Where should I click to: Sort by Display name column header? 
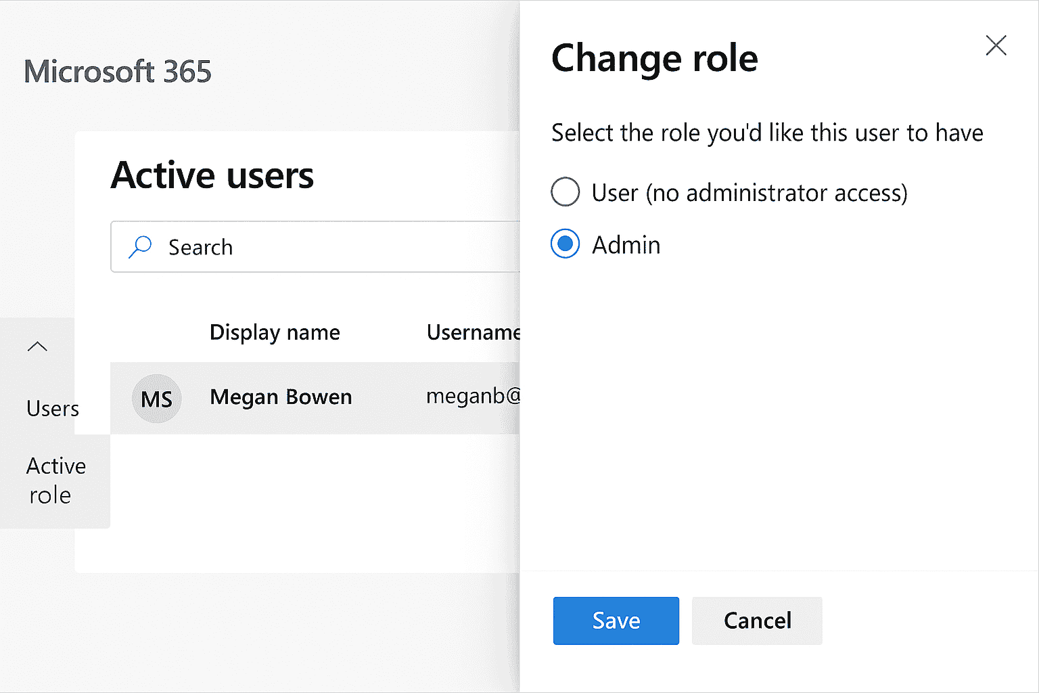(x=275, y=332)
